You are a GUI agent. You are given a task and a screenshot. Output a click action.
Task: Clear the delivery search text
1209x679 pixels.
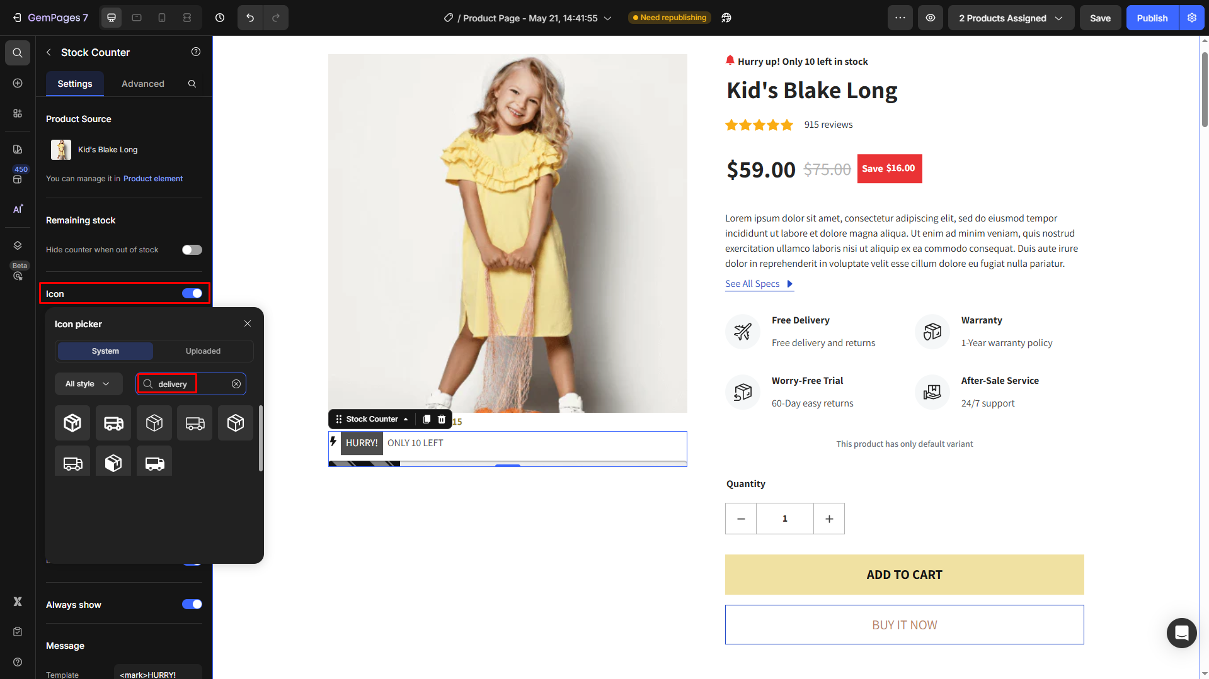[x=236, y=384]
